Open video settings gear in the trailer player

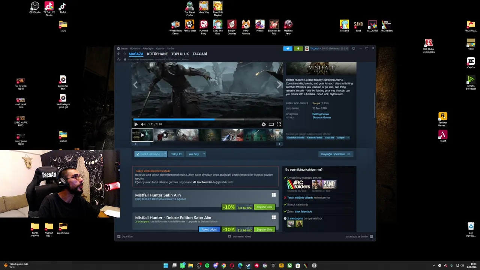[x=264, y=124]
